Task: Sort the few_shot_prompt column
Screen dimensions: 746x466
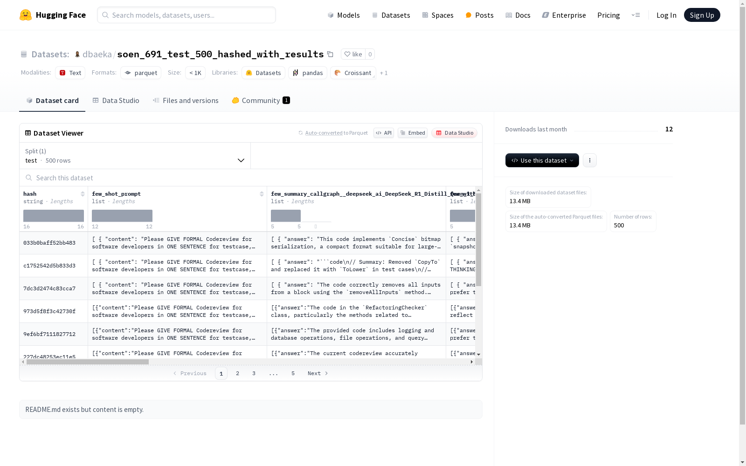Action: [x=262, y=194]
